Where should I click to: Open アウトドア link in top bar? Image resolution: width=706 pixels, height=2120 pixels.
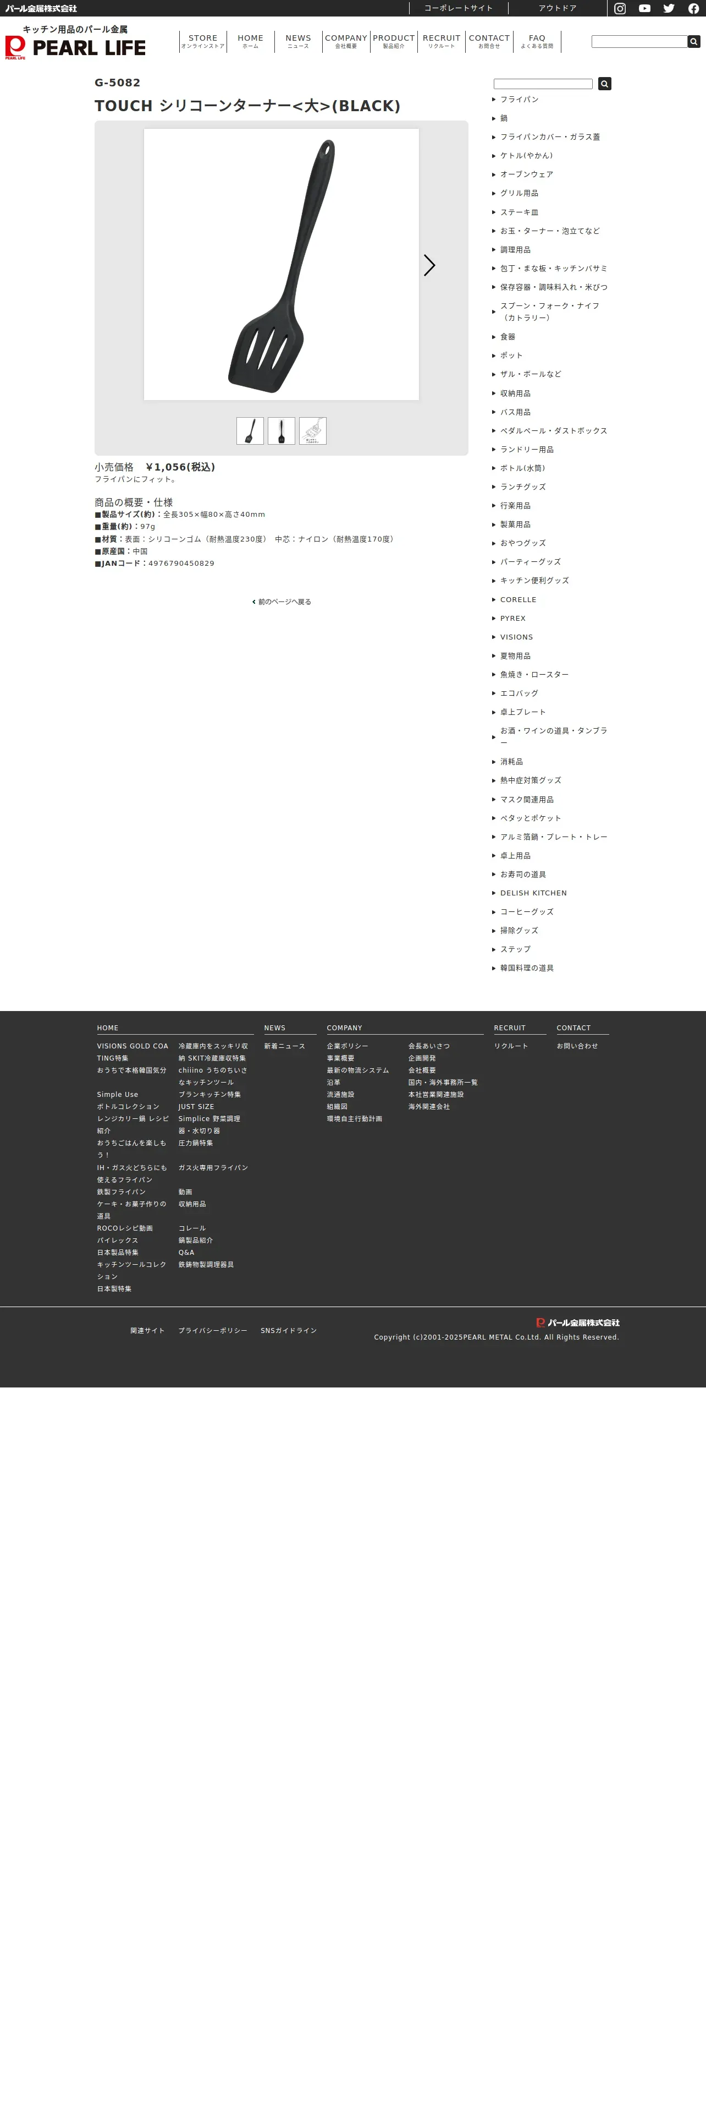tap(557, 8)
